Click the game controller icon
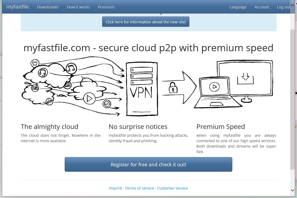Image resolution: width=297 pixels, height=198 pixels. 49,102
